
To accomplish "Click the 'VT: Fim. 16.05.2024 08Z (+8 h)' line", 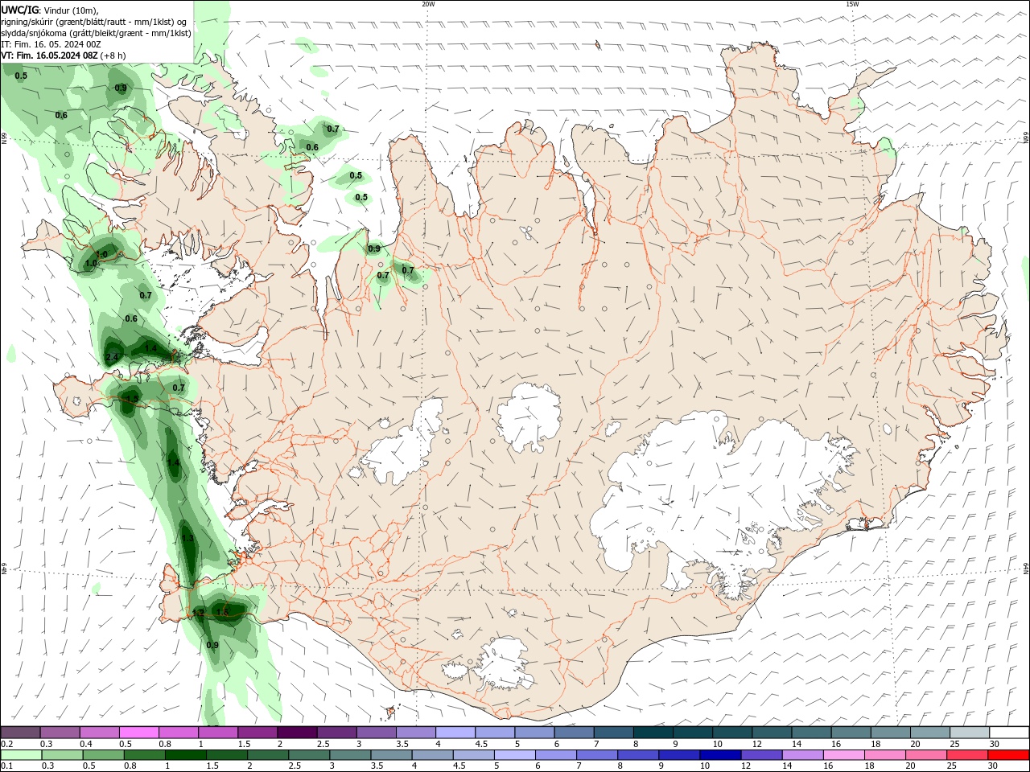I will point(64,55).
